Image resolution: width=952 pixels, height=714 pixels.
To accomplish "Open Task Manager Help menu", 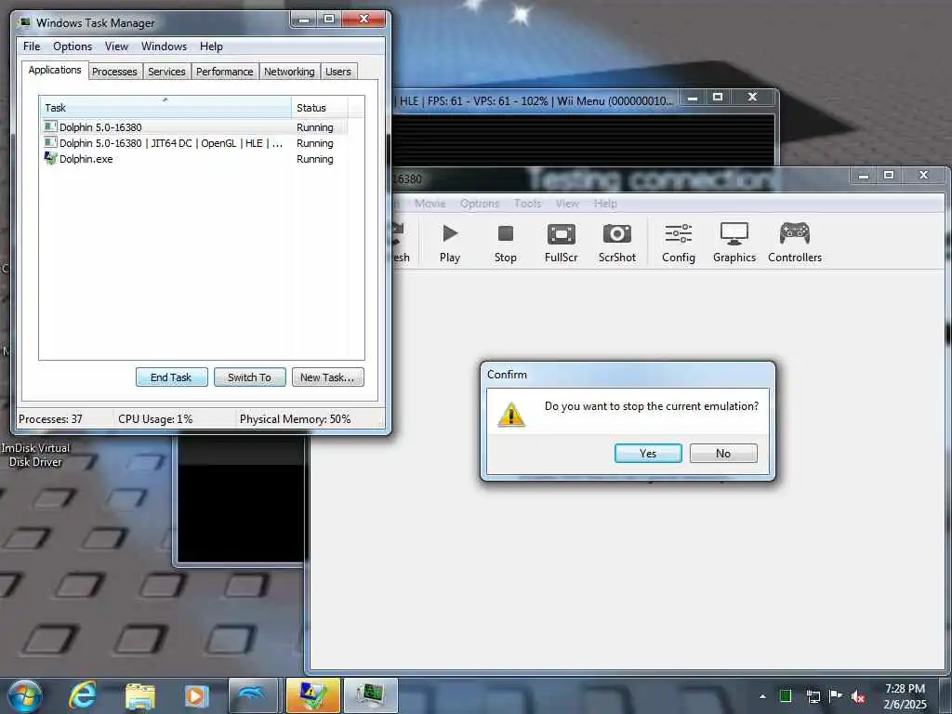I will click(x=211, y=46).
